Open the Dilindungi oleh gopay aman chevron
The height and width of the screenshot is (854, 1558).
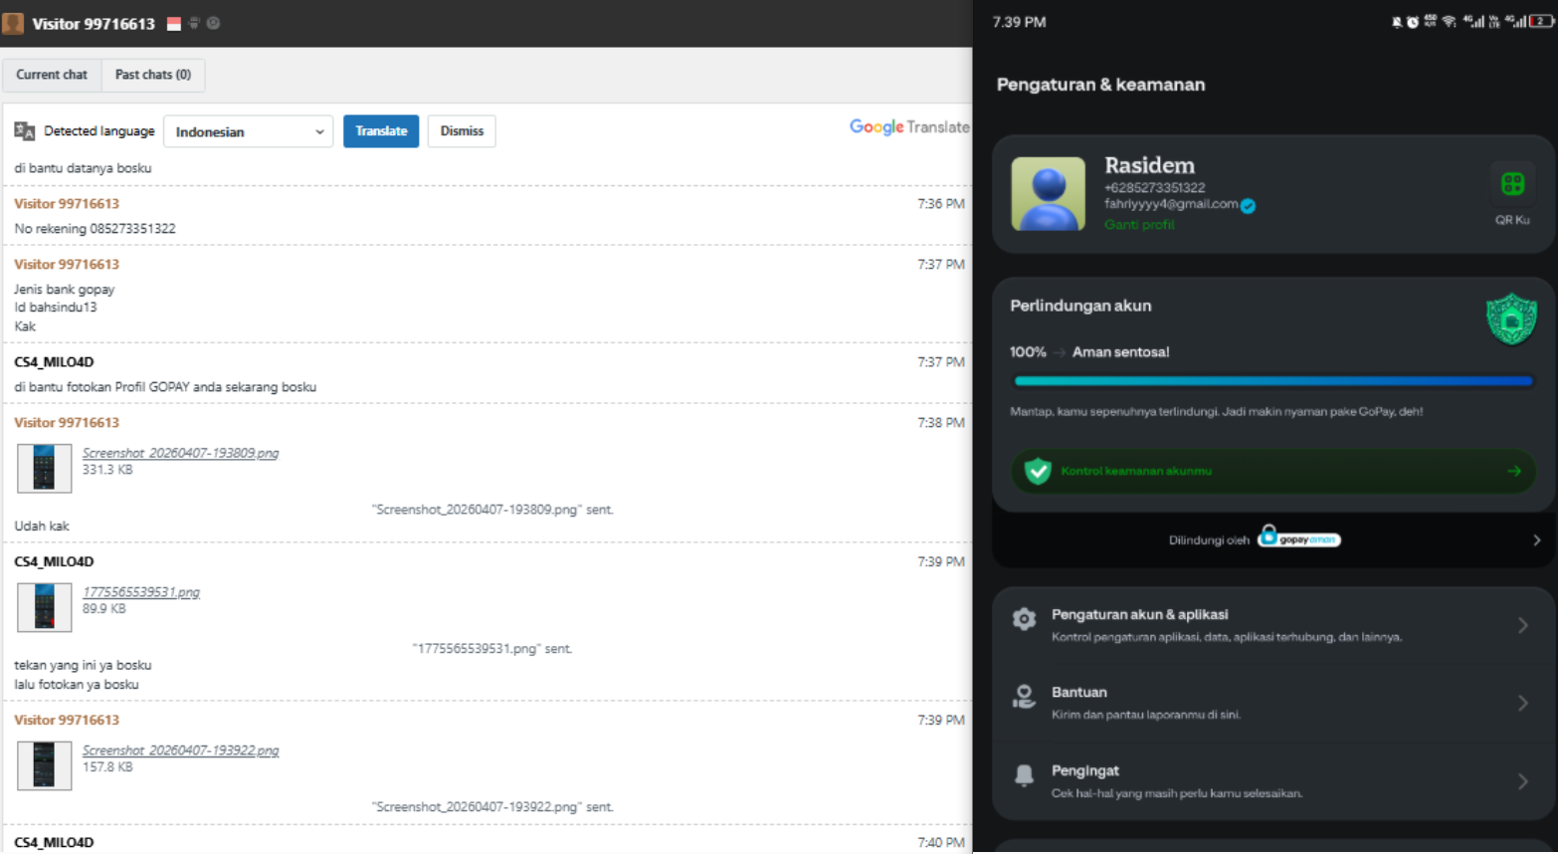click(1537, 539)
